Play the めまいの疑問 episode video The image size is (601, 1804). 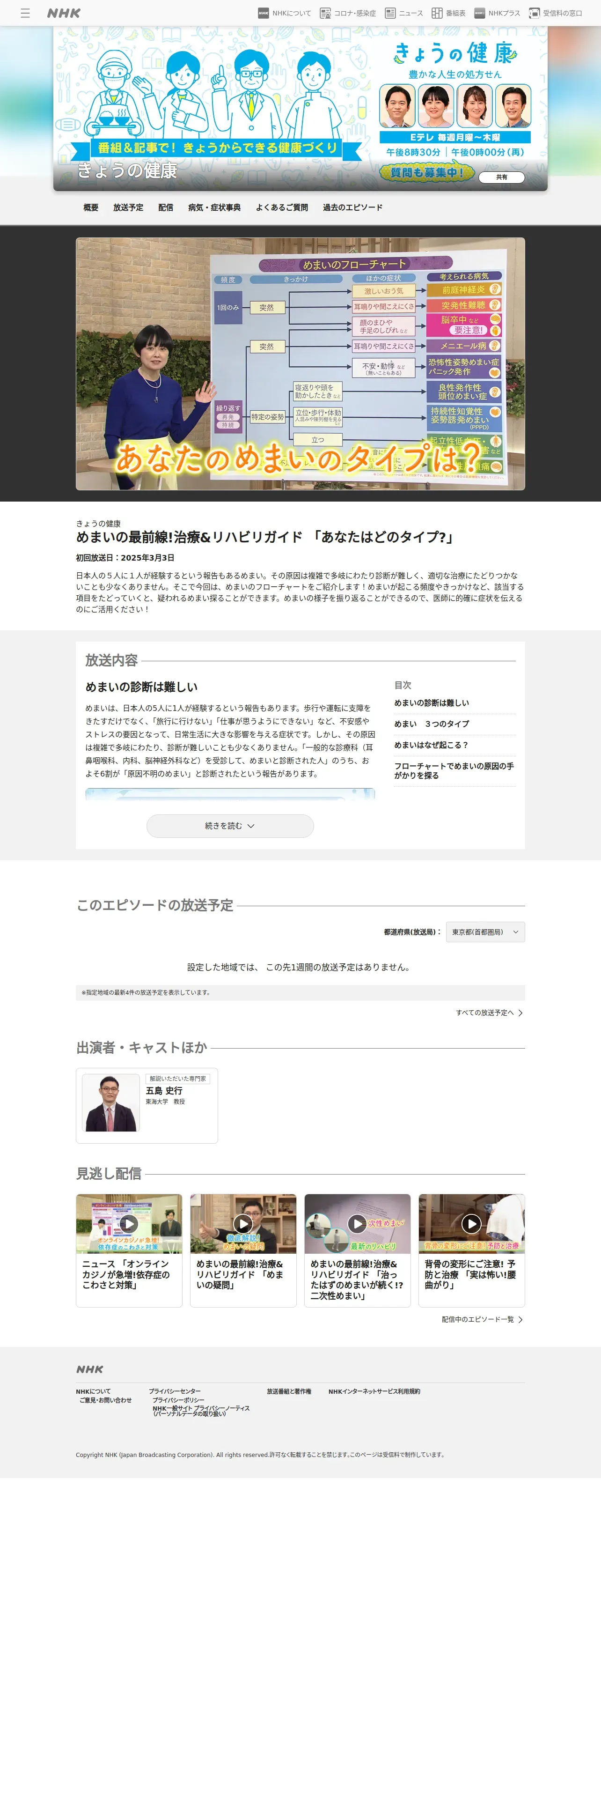[243, 1223]
